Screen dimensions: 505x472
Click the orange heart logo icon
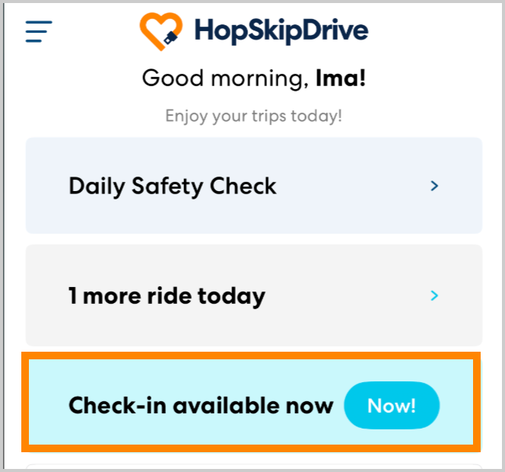click(x=161, y=30)
